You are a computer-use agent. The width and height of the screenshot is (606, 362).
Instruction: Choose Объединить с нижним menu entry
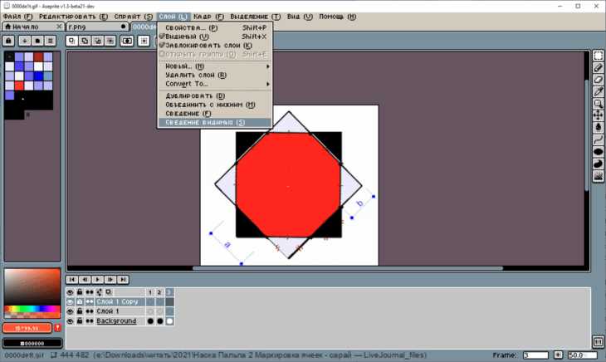[x=214, y=105]
